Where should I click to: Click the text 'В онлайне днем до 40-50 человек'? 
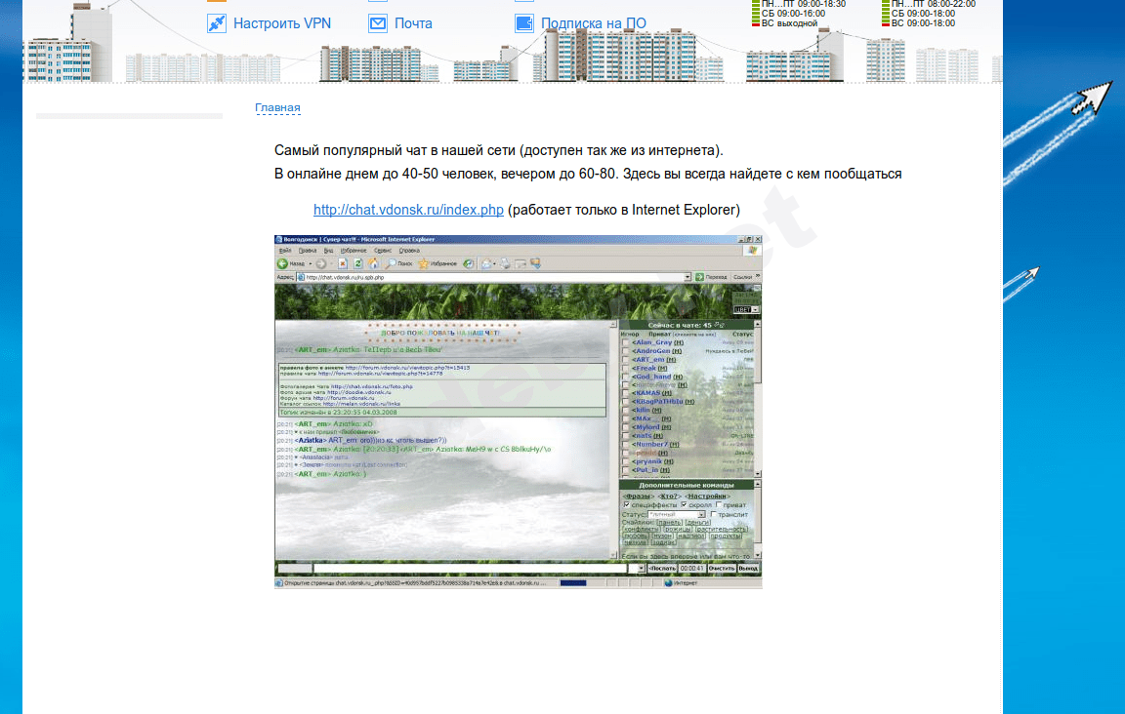pyautogui.click(x=384, y=174)
